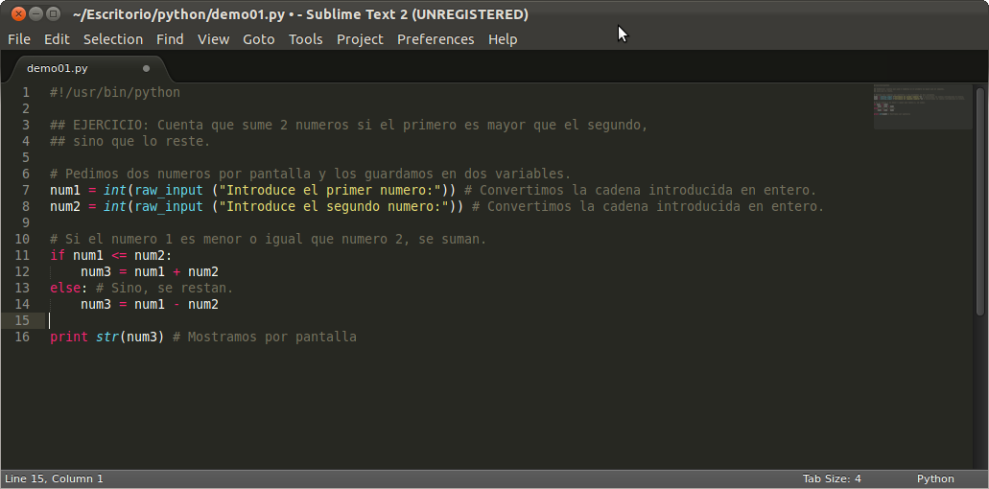This screenshot has width=989, height=489.
Task: Open the Tab Size: 4 selector
Action: click(832, 478)
